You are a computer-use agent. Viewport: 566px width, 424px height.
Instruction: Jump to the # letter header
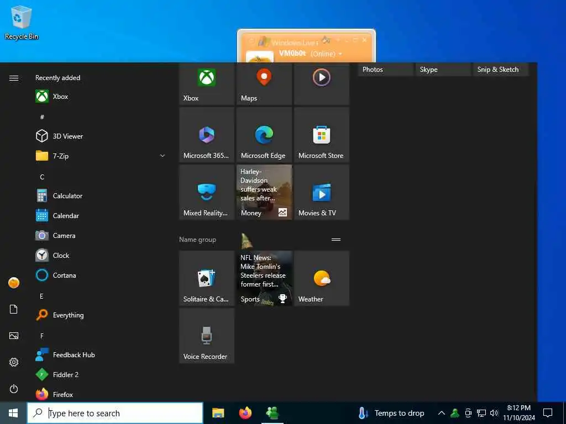42,117
